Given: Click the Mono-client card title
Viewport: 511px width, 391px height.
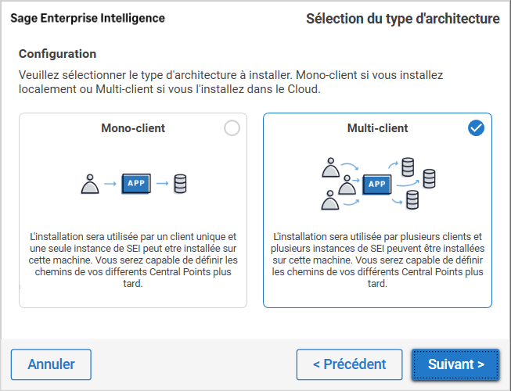Looking at the screenshot, I should coord(133,128).
